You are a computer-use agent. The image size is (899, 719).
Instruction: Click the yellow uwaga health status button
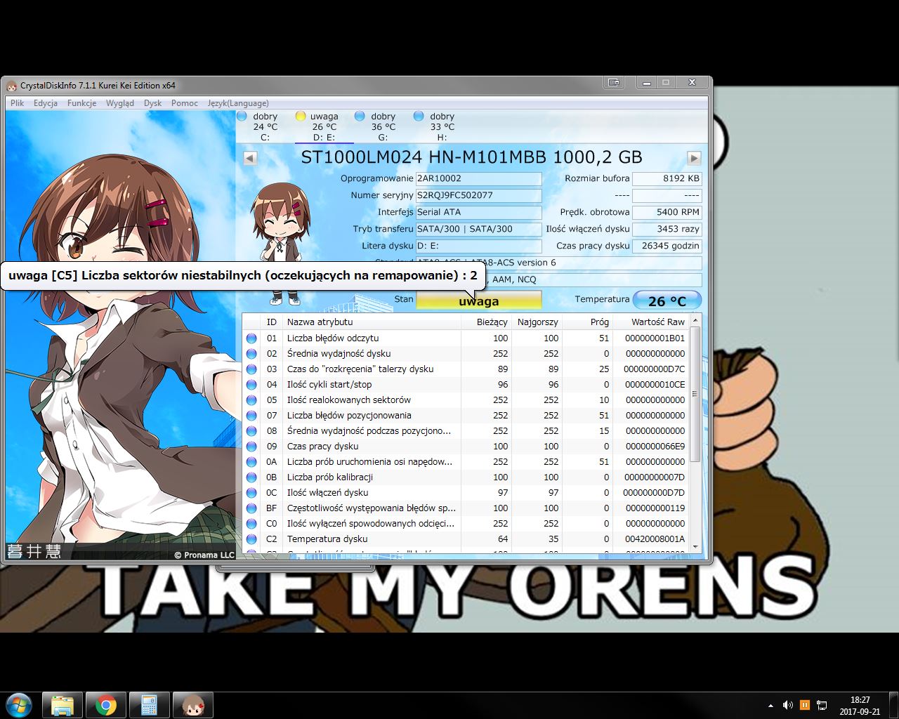click(479, 301)
